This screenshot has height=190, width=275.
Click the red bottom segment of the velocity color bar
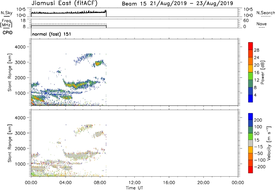(251, 170)
